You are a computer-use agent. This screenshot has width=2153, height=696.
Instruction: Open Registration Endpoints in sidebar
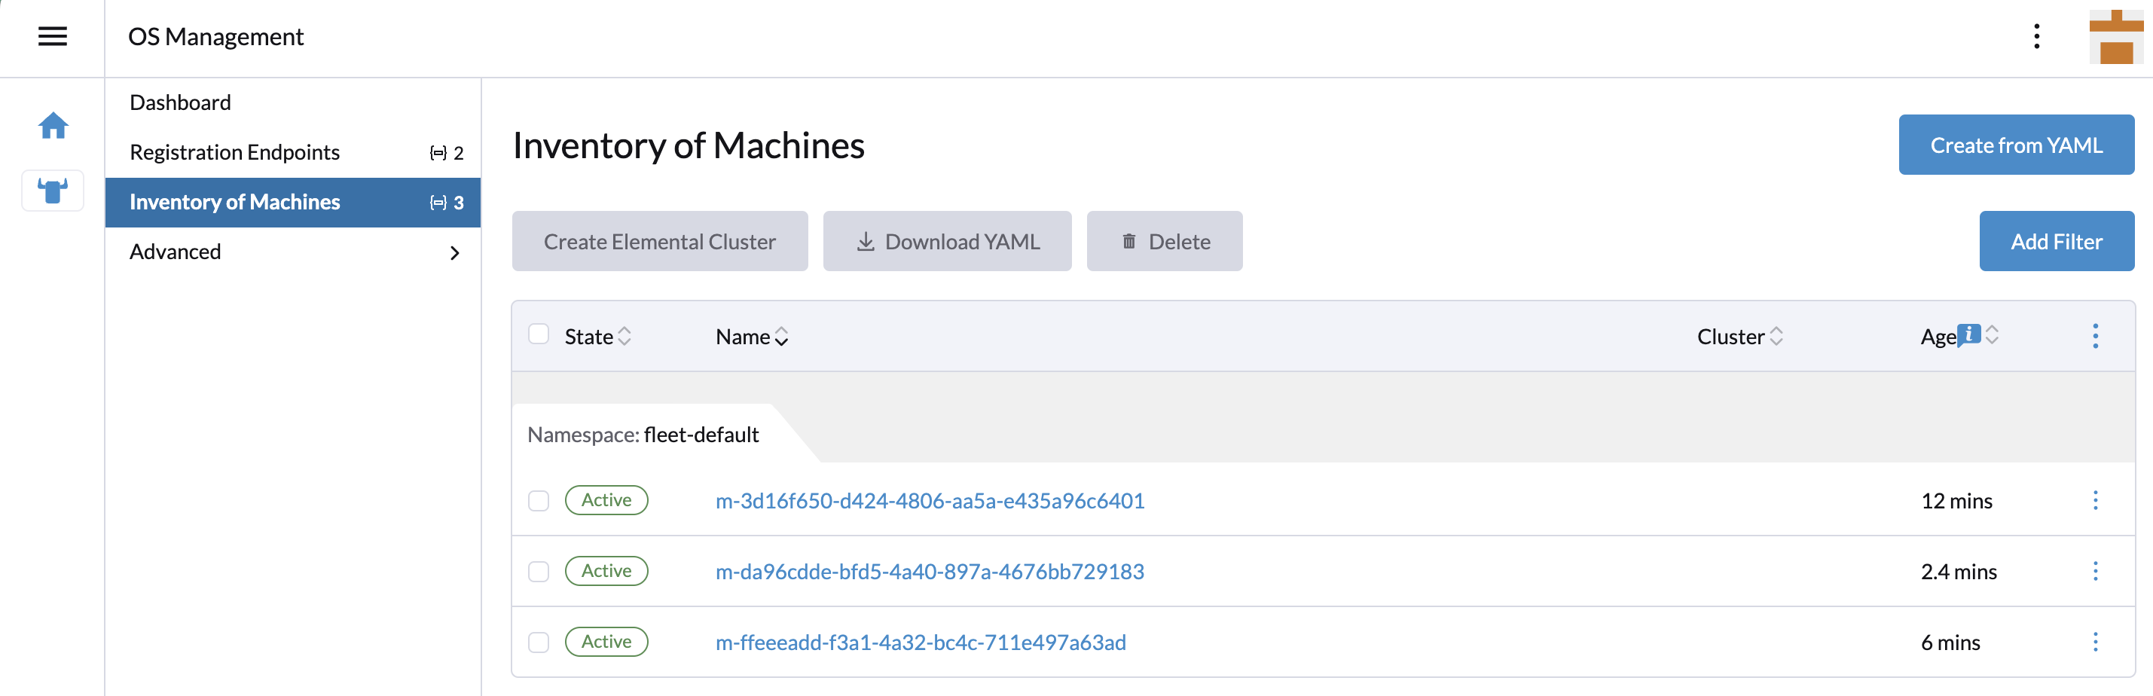pos(235,153)
